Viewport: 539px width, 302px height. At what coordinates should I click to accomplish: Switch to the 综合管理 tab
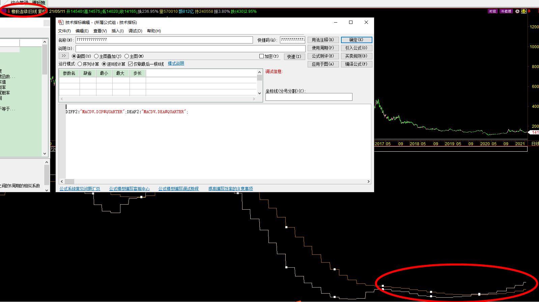pyautogui.click(x=19, y=3)
